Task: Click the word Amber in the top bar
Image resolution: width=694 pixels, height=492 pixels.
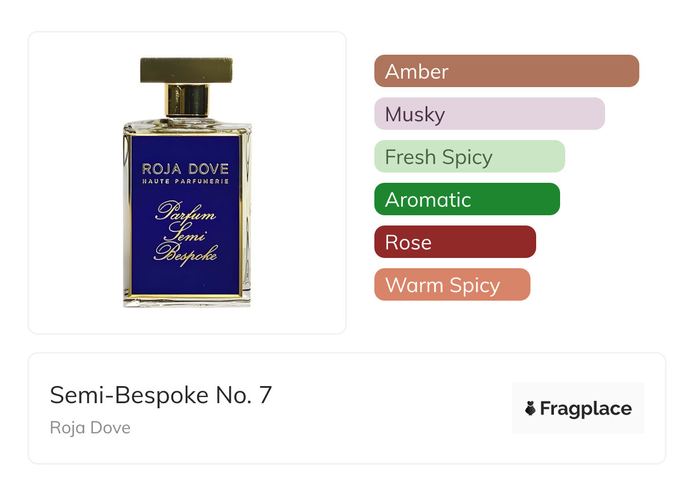Action: tap(417, 72)
